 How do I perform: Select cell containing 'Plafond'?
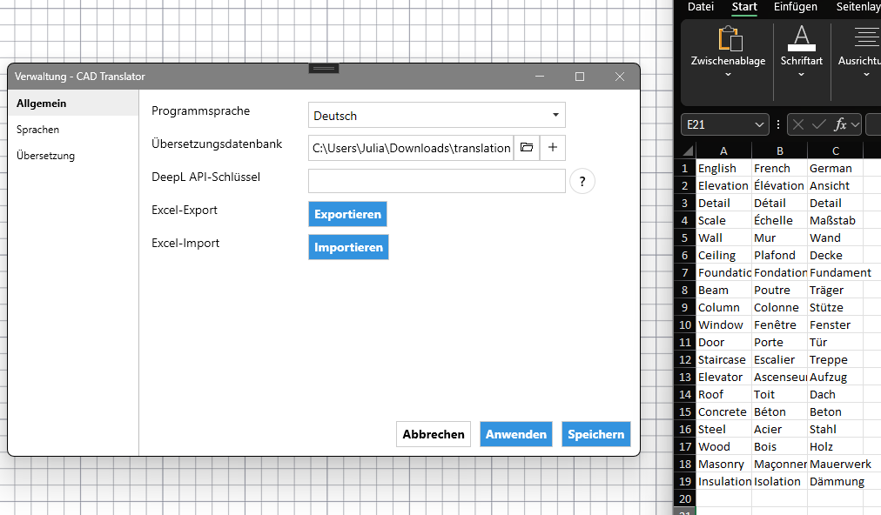pyautogui.click(x=779, y=256)
